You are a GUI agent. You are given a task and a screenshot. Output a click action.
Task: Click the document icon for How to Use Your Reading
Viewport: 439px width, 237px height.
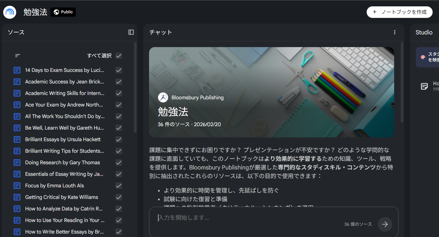click(x=17, y=220)
